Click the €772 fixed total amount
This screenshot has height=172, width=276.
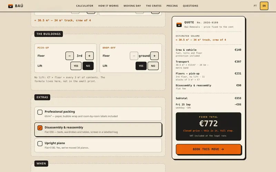pos(208,123)
